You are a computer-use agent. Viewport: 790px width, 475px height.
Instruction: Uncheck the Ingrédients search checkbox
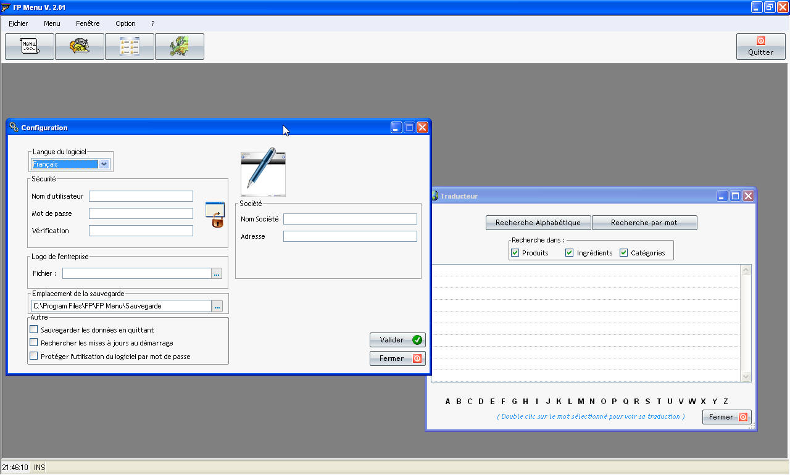click(x=569, y=252)
